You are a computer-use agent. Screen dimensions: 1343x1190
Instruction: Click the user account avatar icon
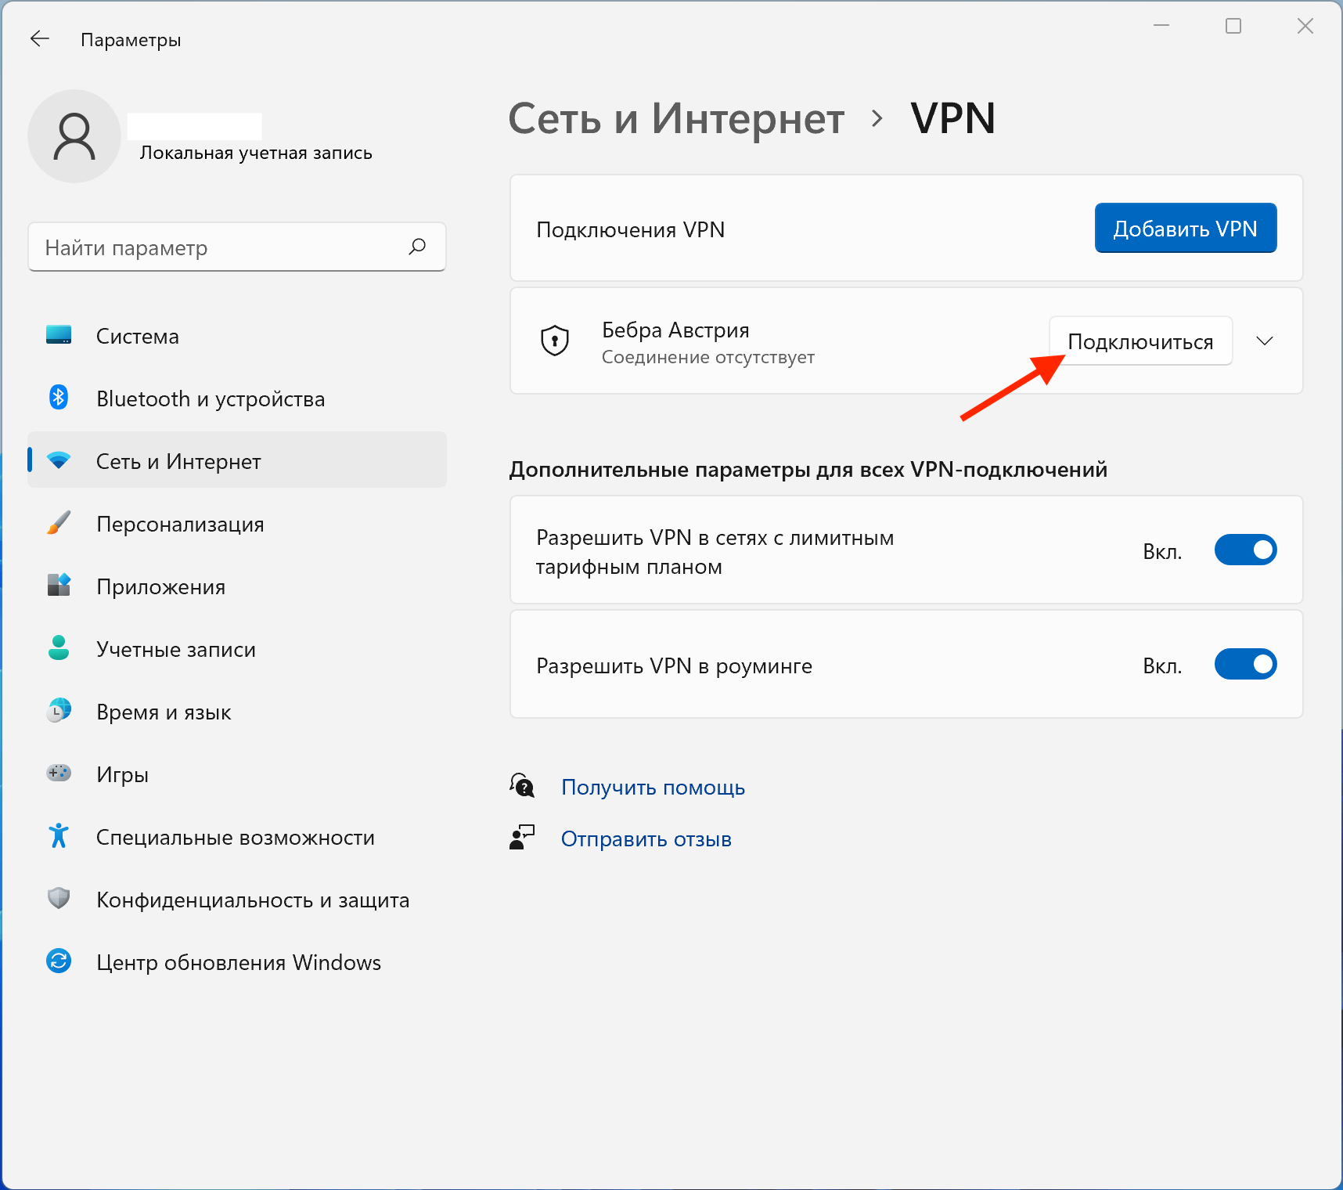click(x=74, y=136)
